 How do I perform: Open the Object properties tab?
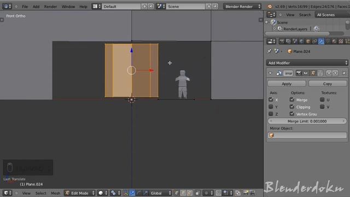click(x=308, y=42)
